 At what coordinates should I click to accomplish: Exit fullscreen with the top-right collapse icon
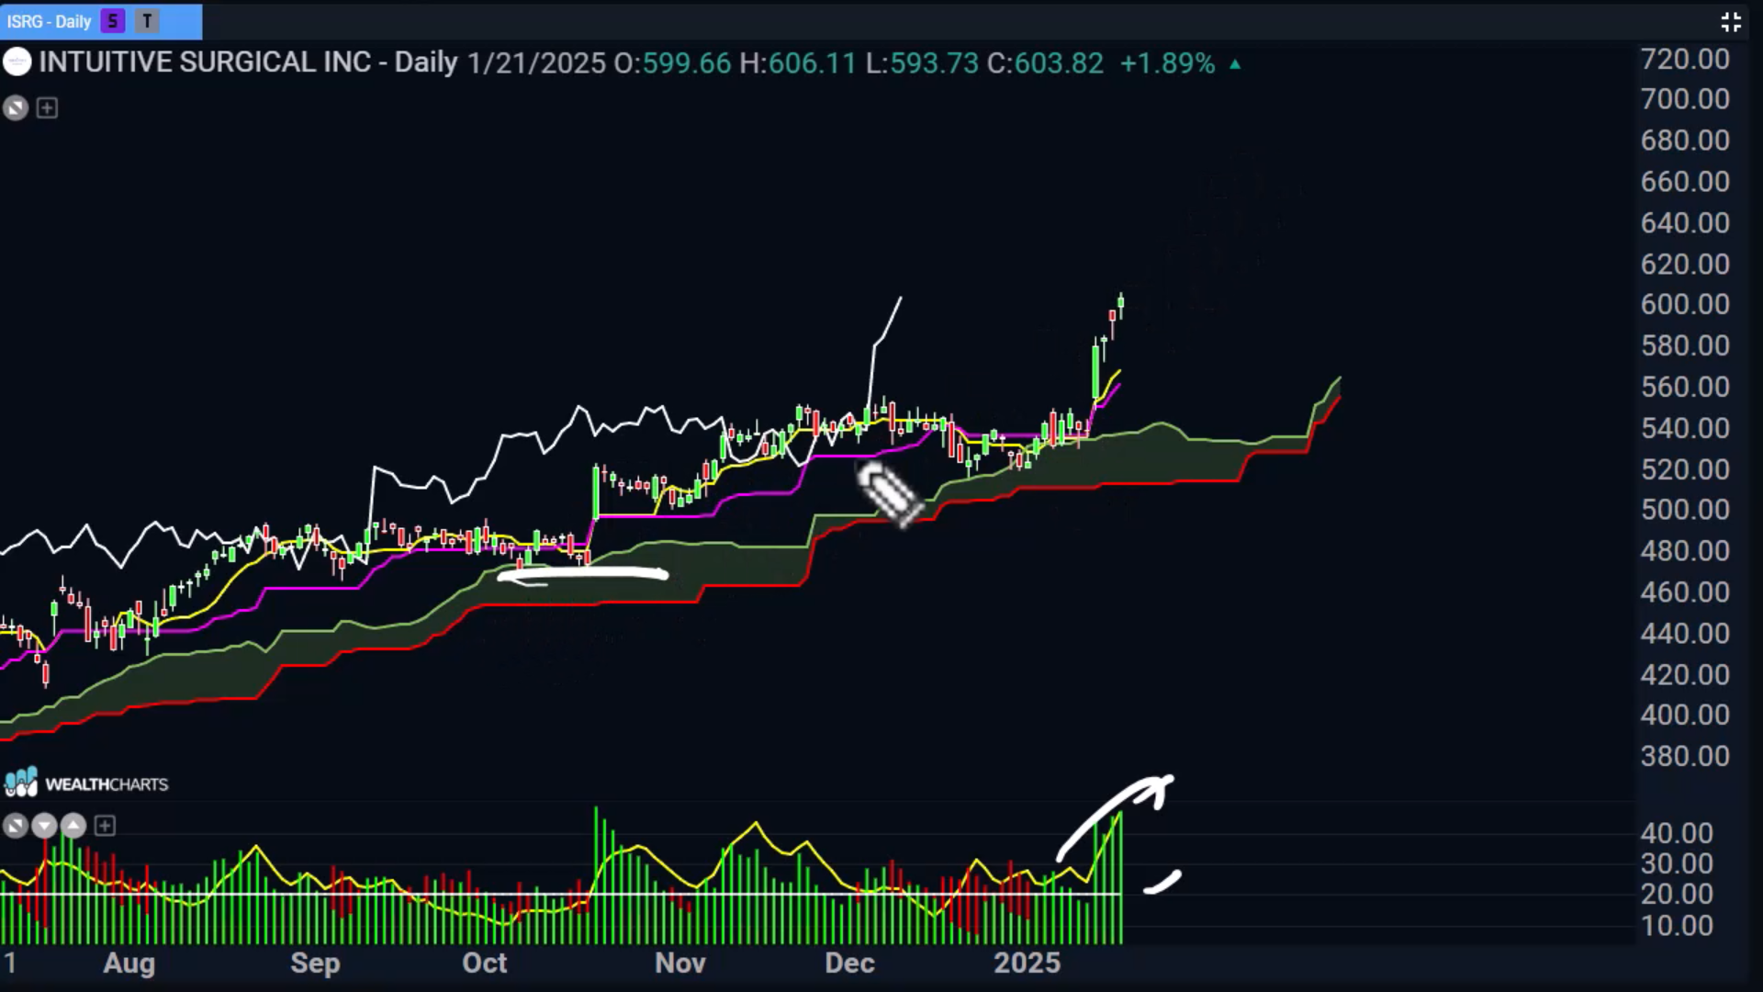point(1731,22)
